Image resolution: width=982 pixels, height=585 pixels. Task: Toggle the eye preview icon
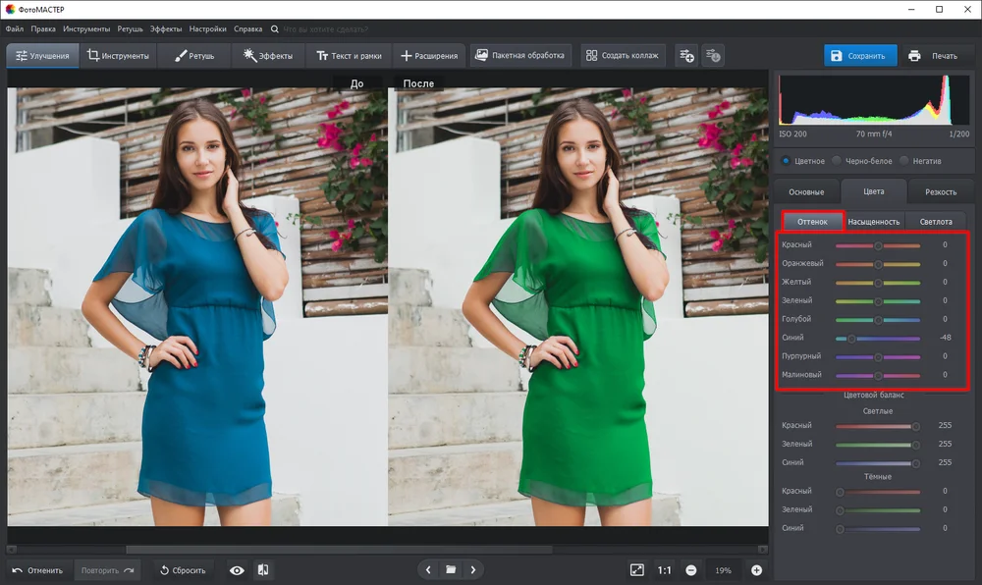pyautogui.click(x=237, y=570)
